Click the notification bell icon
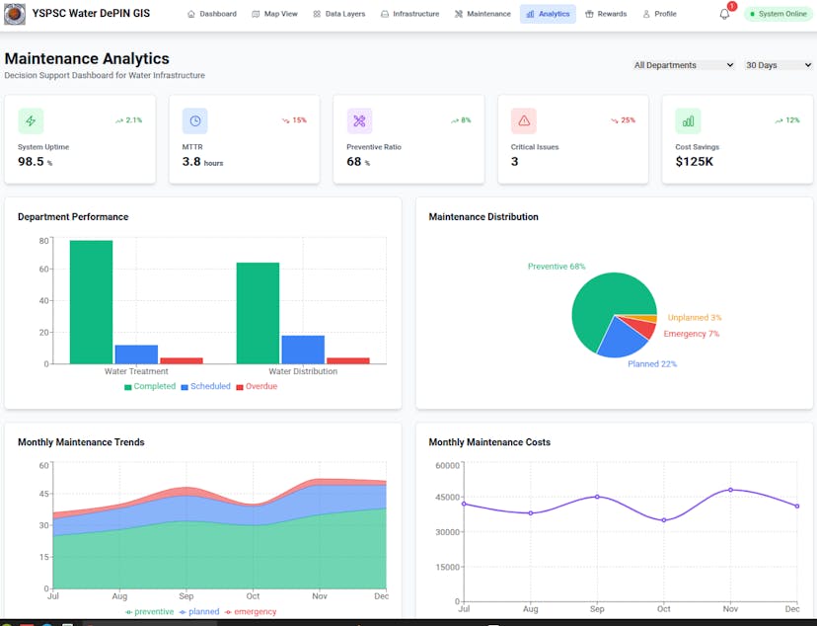 point(724,14)
